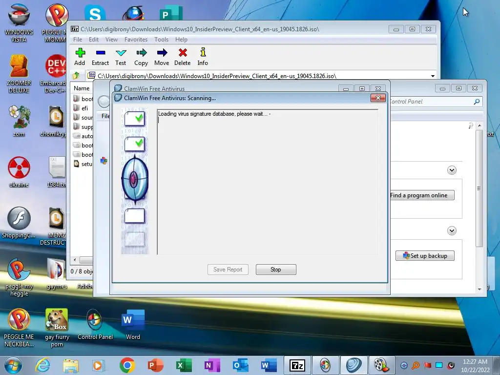Click the Save Report button

coord(228,270)
